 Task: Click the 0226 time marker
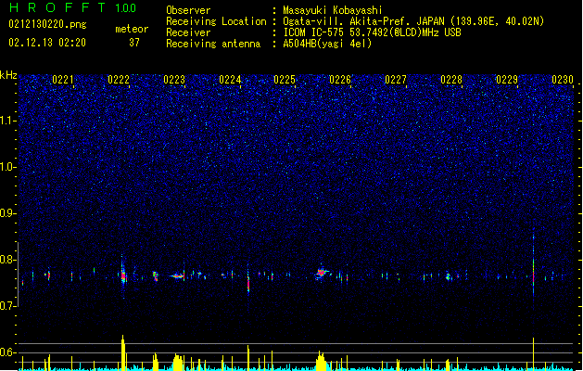[x=340, y=80]
